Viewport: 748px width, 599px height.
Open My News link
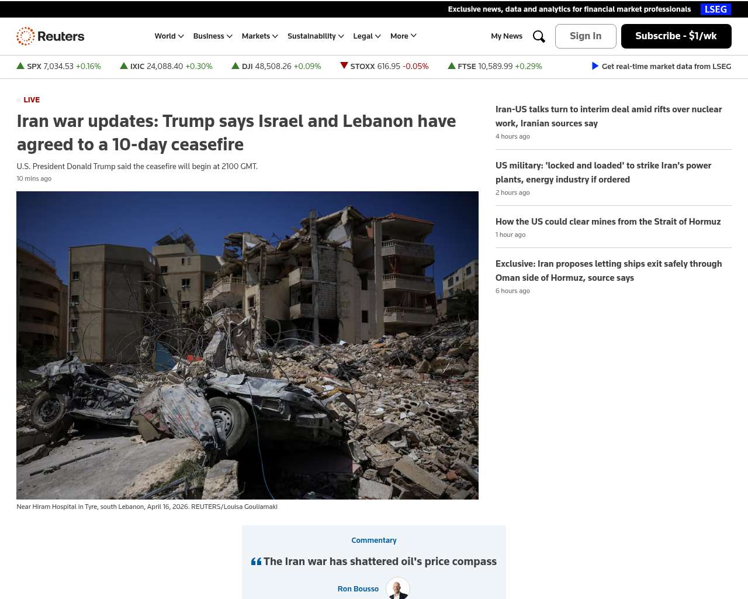[x=507, y=36]
